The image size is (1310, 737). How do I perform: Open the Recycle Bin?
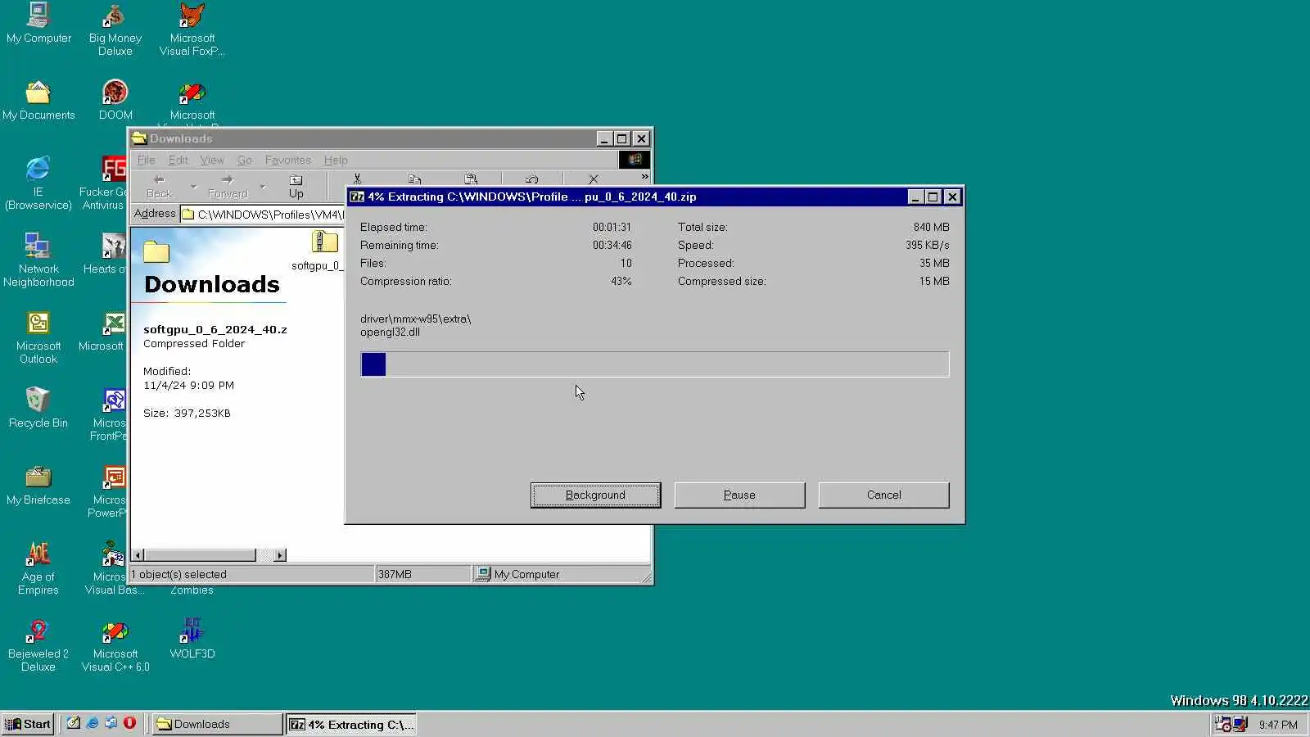(38, 408)
